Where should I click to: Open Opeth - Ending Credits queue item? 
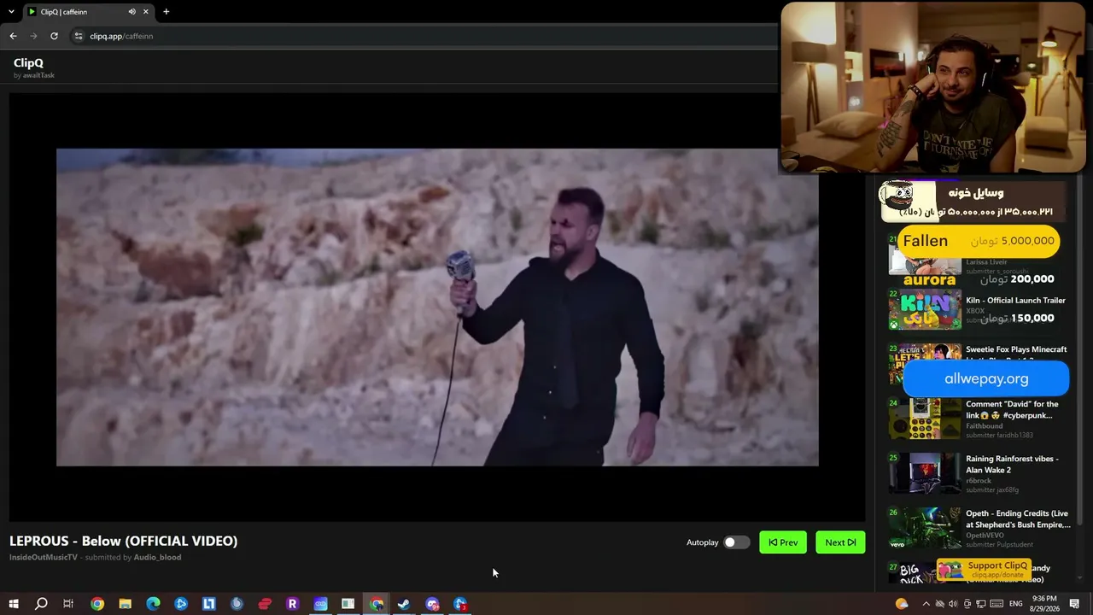(1018, 519)
